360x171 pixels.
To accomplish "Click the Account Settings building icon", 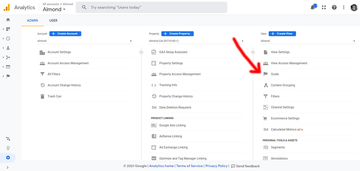I will (x=42, y=52).
